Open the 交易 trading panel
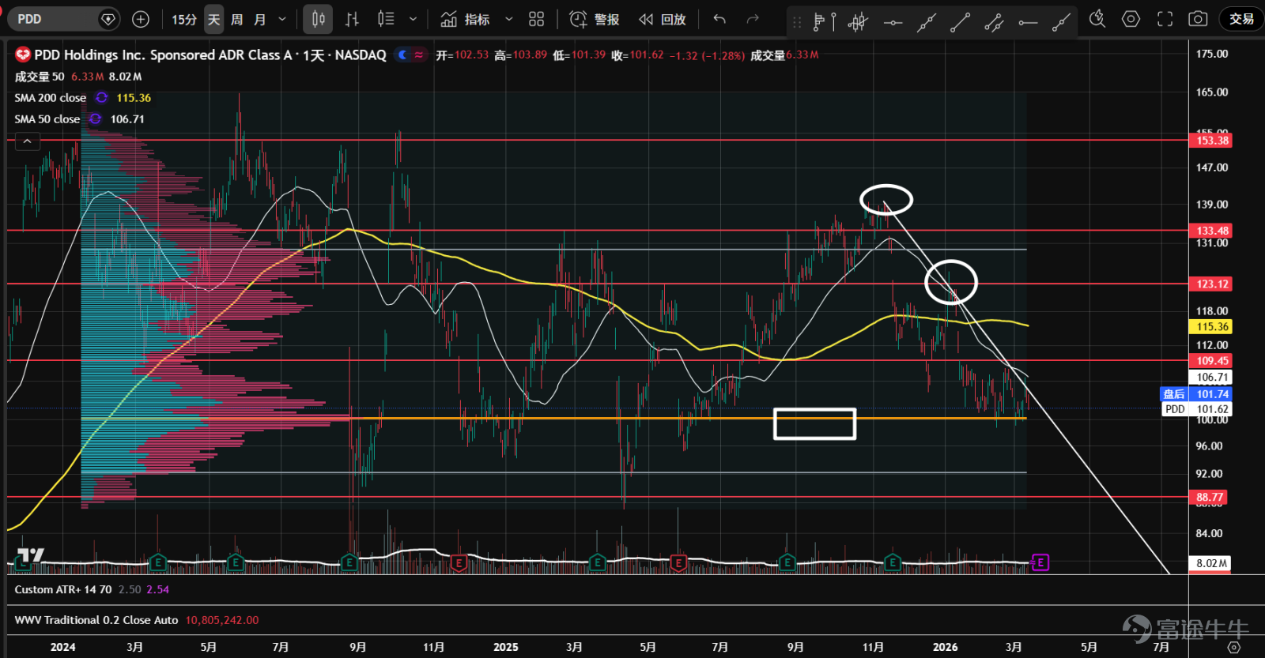The height and width of the screenshot is (658, 1265). tap(1241, 19)
